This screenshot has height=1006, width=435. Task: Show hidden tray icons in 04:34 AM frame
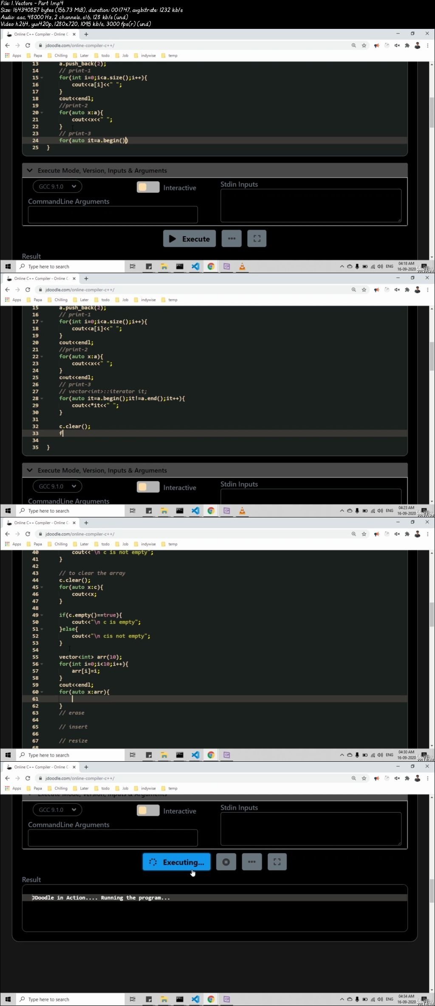click(342, 999)
